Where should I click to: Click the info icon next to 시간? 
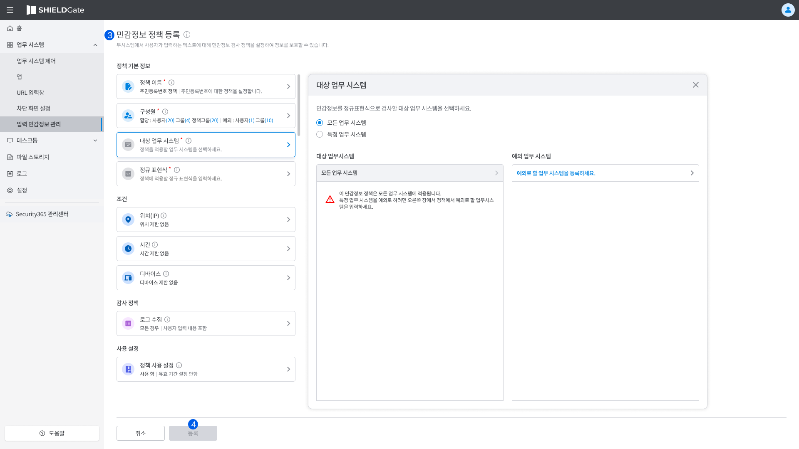155,245
